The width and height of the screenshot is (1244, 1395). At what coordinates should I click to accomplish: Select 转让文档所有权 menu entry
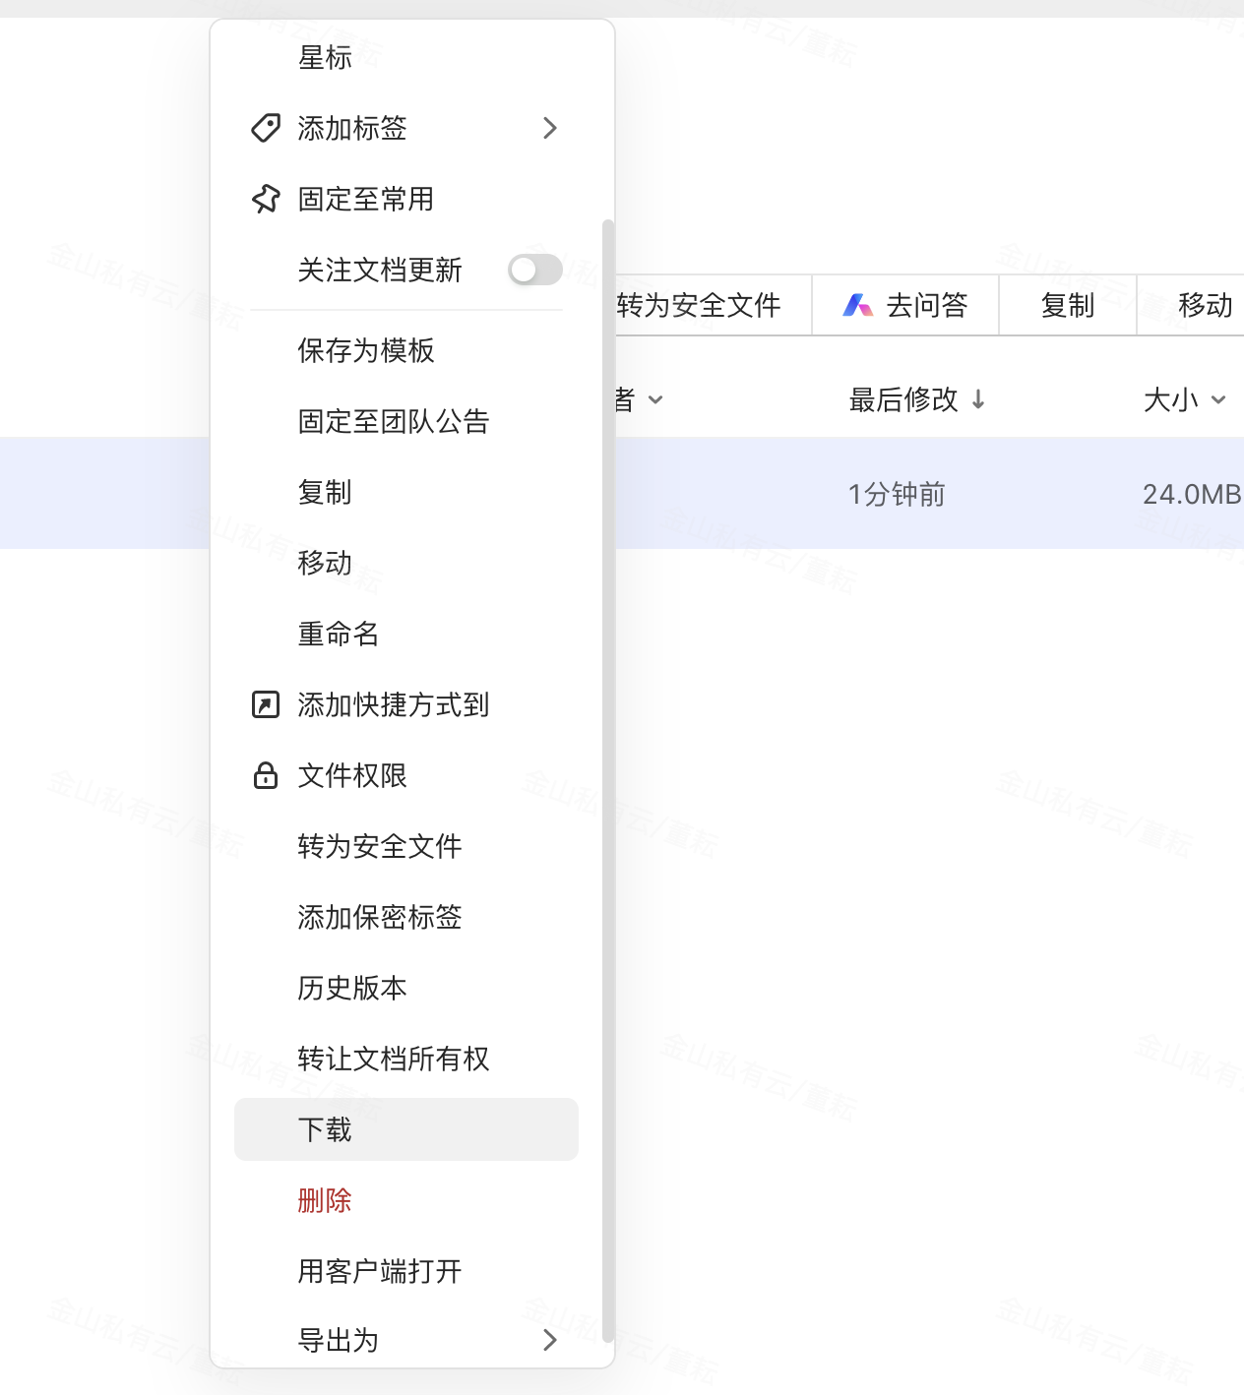pos(394,1059)
